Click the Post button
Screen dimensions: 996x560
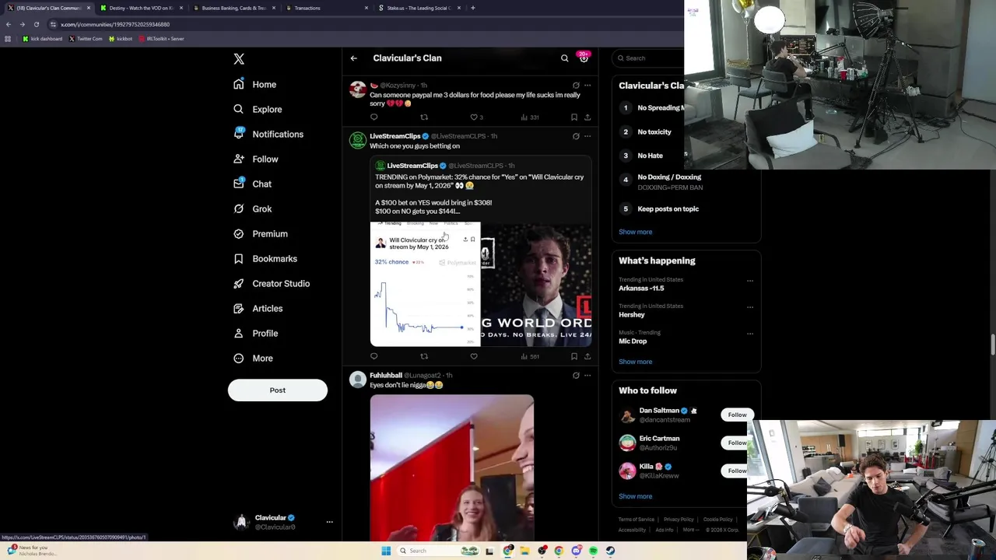(278, 390)
